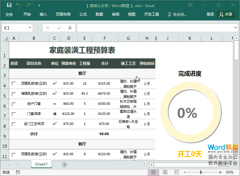This screenshot has height=176, width=240.
Task: Switch to the 插入 ribbon tab
Action: [x=43, y=14]
